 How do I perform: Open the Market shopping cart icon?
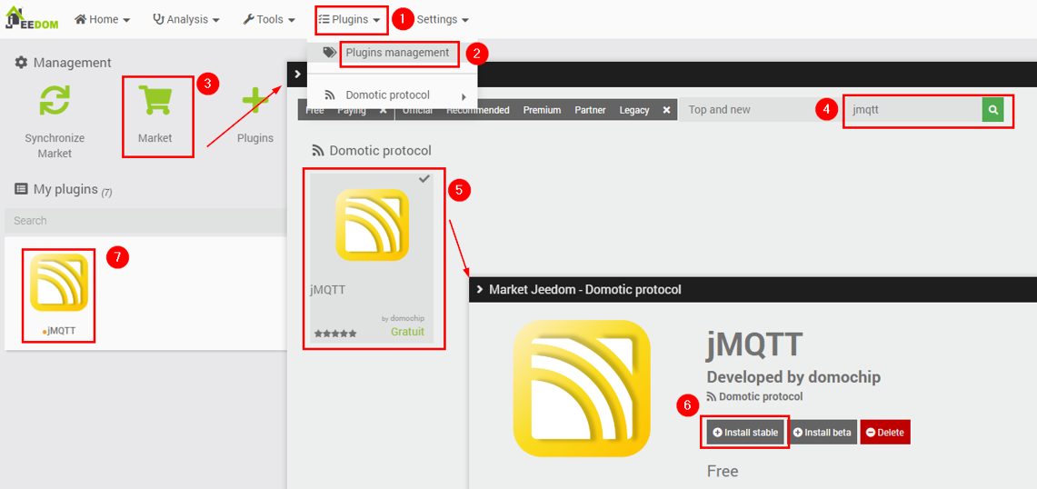click(x=155, y=100)
